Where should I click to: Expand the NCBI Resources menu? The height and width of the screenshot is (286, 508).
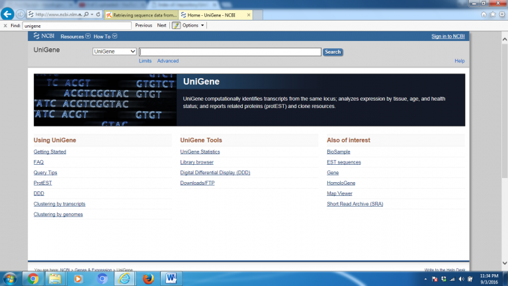coord(75,36)
